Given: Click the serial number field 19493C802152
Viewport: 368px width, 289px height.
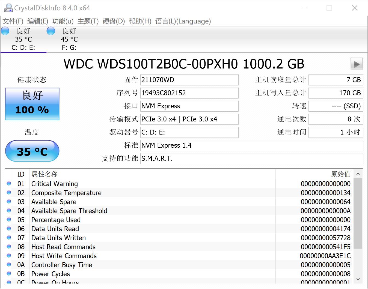Looking at the screenshot, I should [x=189, y=93].
